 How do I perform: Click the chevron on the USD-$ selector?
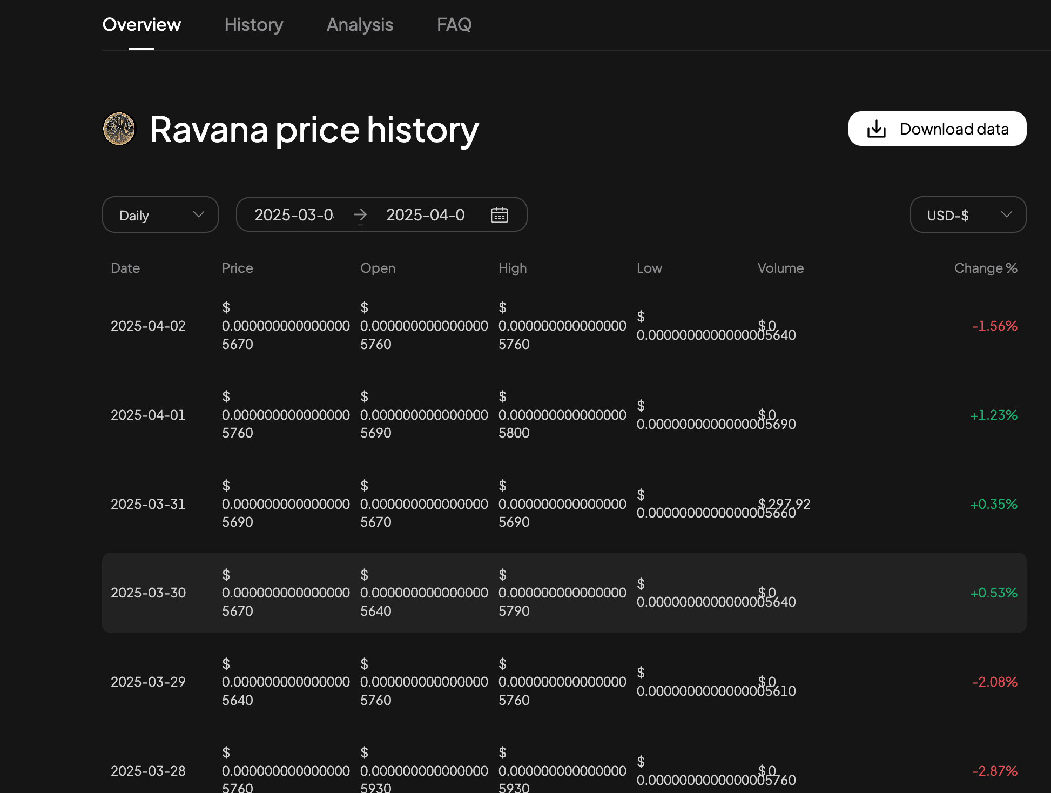tap(1006, 214)
